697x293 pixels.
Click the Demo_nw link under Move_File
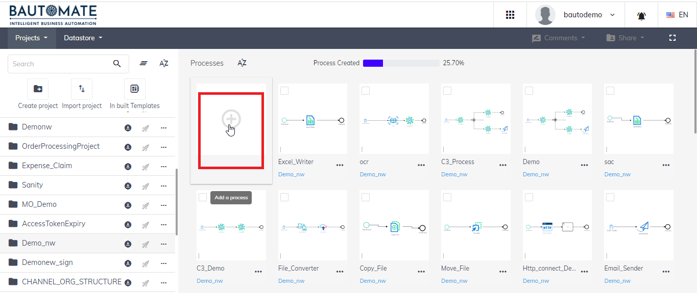(x=454, y=281)
